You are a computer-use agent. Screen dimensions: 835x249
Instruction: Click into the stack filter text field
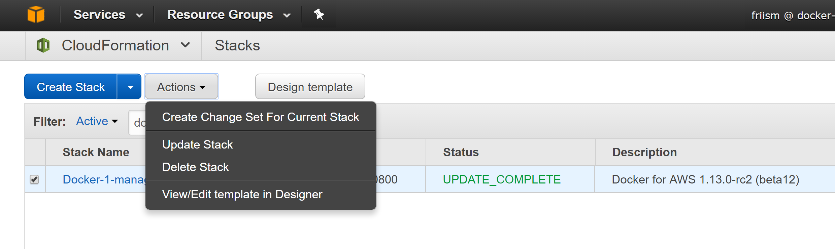138,123
